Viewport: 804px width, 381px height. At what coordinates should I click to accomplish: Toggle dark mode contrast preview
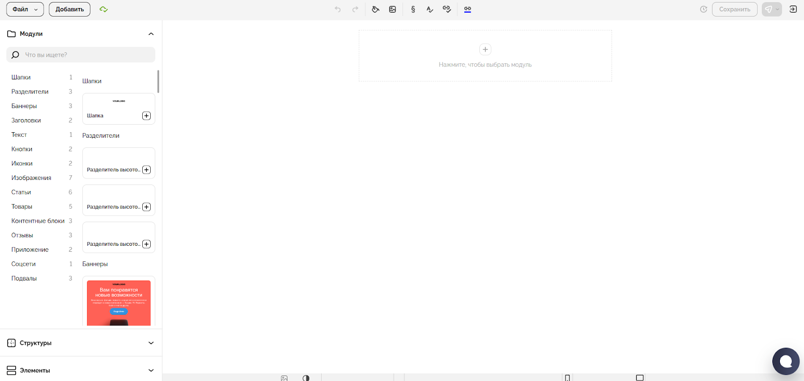pyautogui.click(x=306, y=377)
